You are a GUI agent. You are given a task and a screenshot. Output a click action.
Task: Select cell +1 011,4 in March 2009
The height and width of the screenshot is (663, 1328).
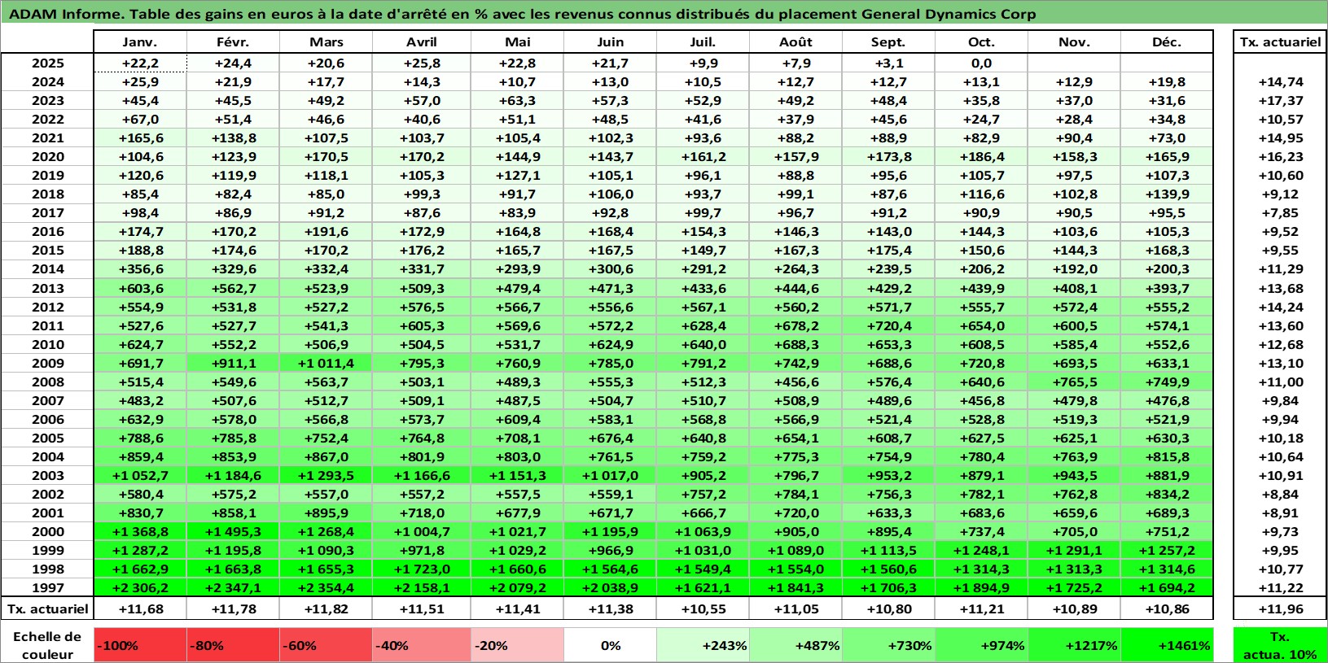pyautogui.click(x=326, y=363)
